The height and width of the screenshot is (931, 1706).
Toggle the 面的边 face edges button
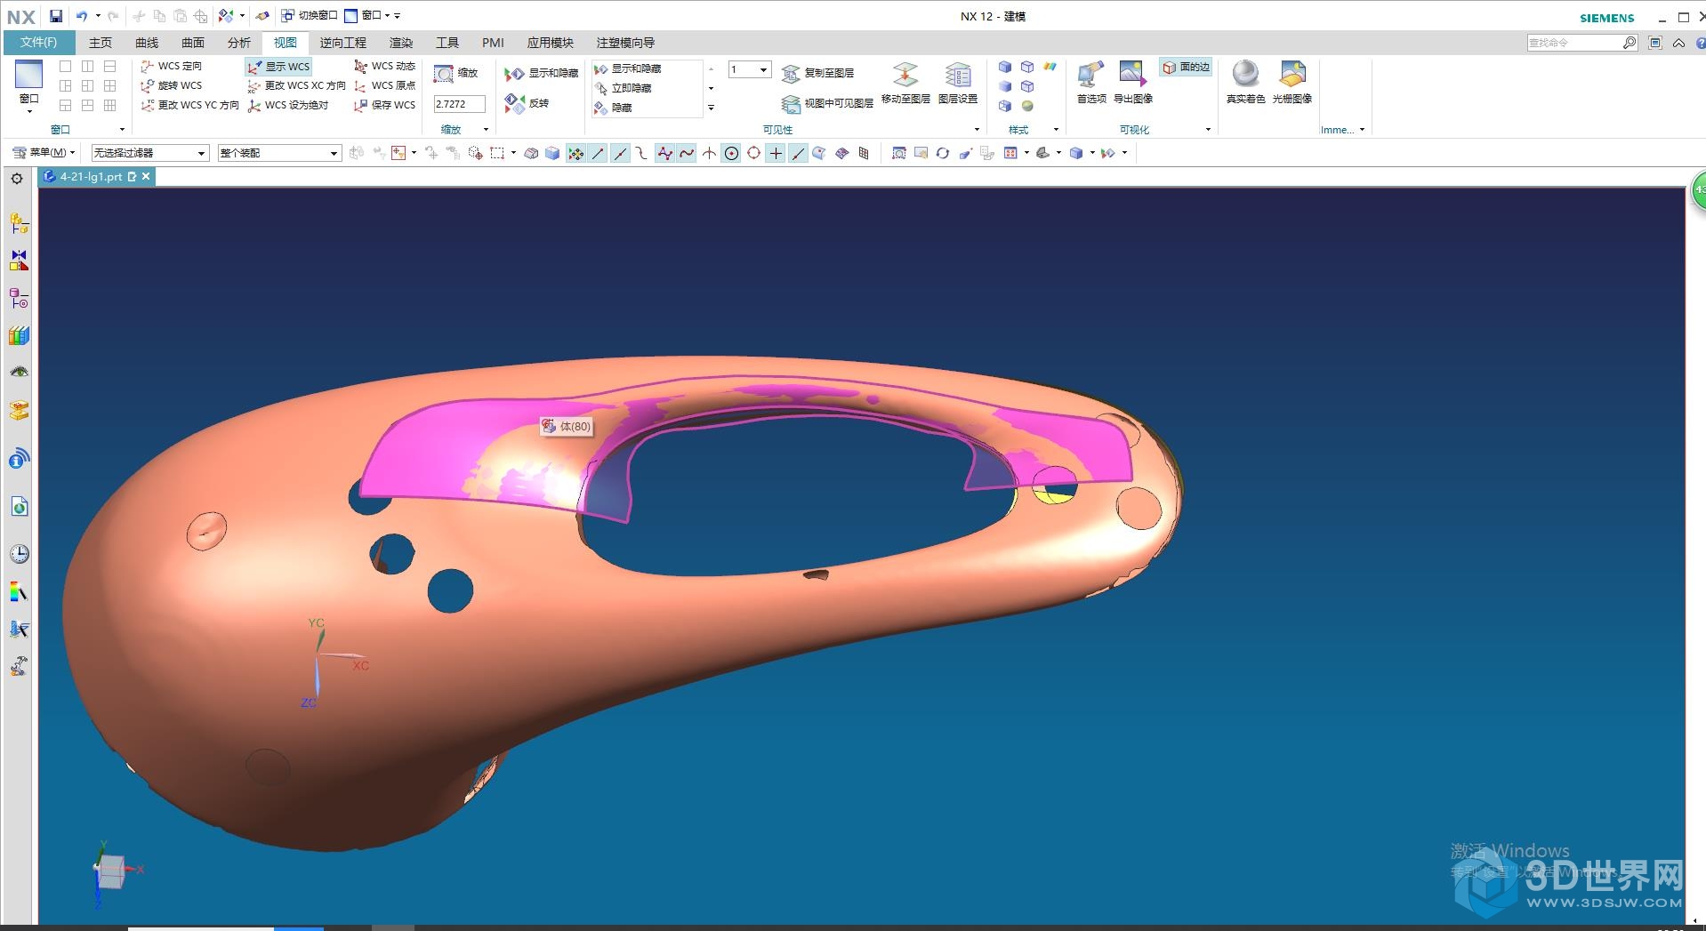pos(1187,67)
